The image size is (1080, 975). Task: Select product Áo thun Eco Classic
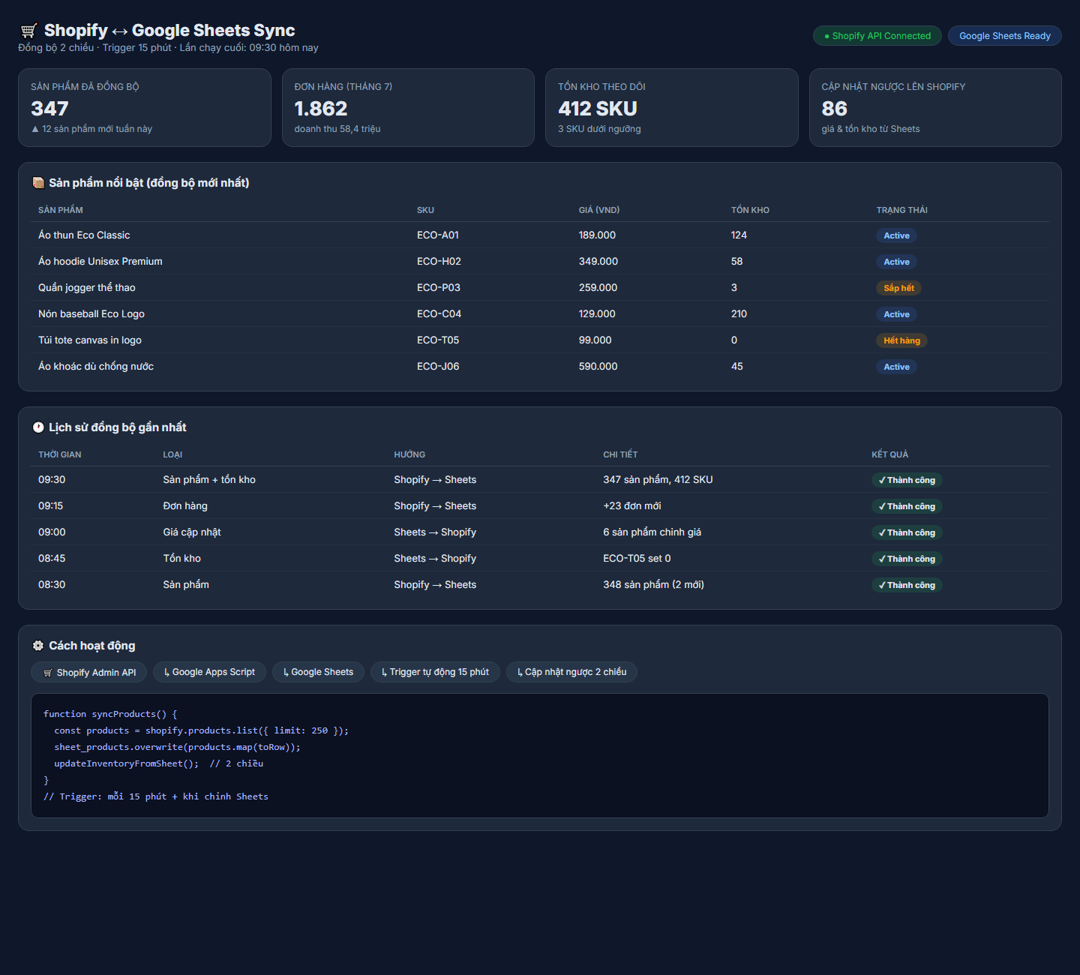pyautogui.click(x=84, y=235)
